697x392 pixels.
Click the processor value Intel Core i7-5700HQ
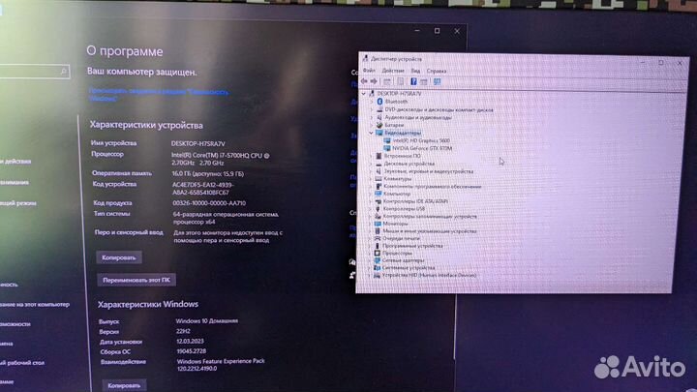click(x=221, y=159)
